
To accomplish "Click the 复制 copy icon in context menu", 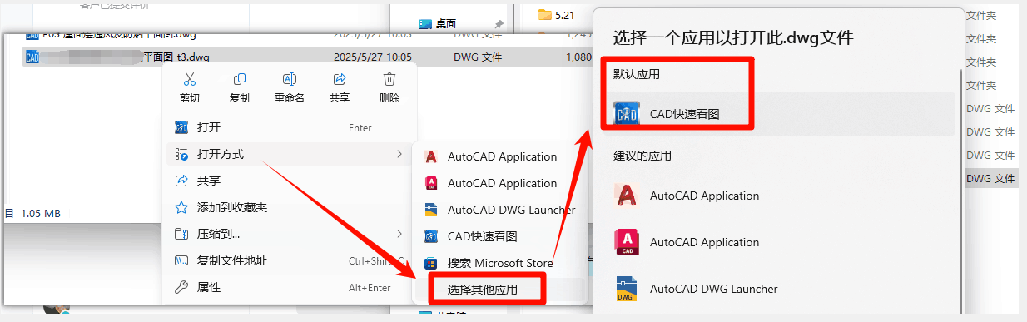I will click(240, 79).
